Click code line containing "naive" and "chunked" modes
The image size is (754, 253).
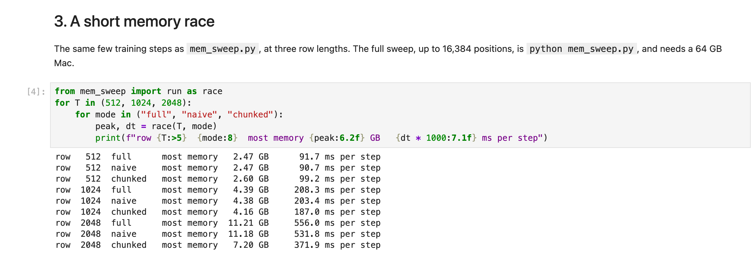click(x=179, y=115)
